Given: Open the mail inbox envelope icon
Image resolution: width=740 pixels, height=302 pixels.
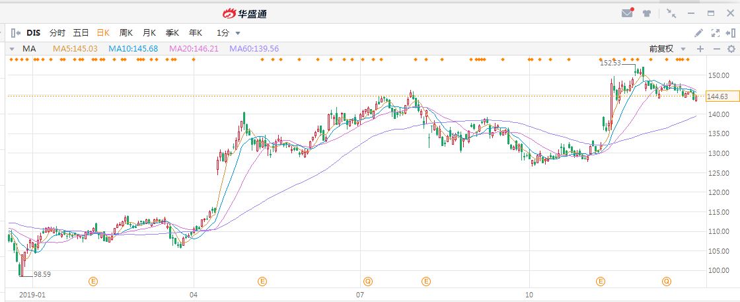Looking at the screenshot, I should tap(627, 13).
